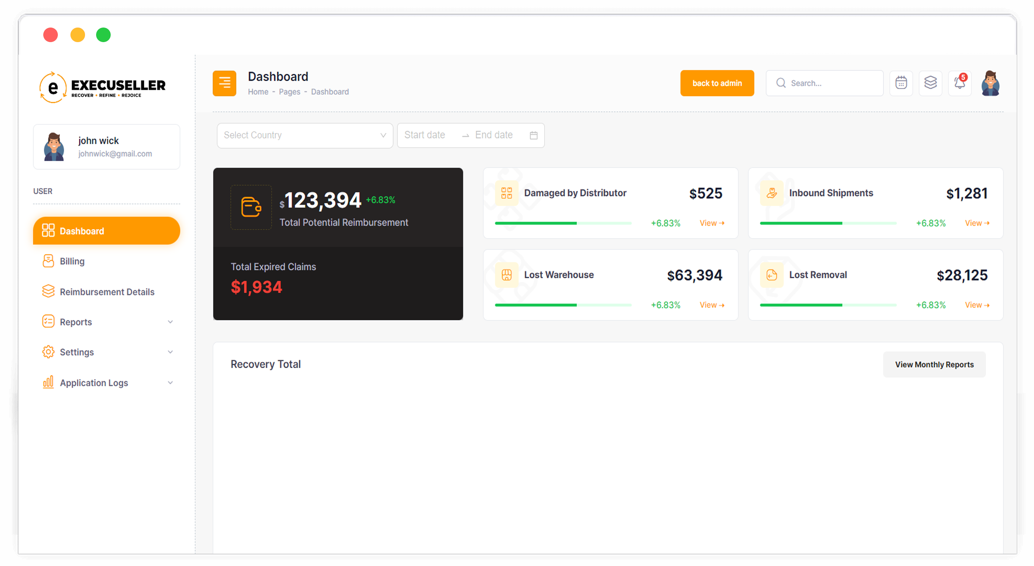Click Lost Removal progress bar
Image resolution: width=1034 pixels, height=566 pixels.
[x=828, y=305]
